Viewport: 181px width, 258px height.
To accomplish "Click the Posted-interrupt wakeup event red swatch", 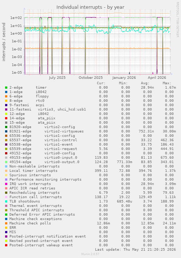I will click(6, 245).
